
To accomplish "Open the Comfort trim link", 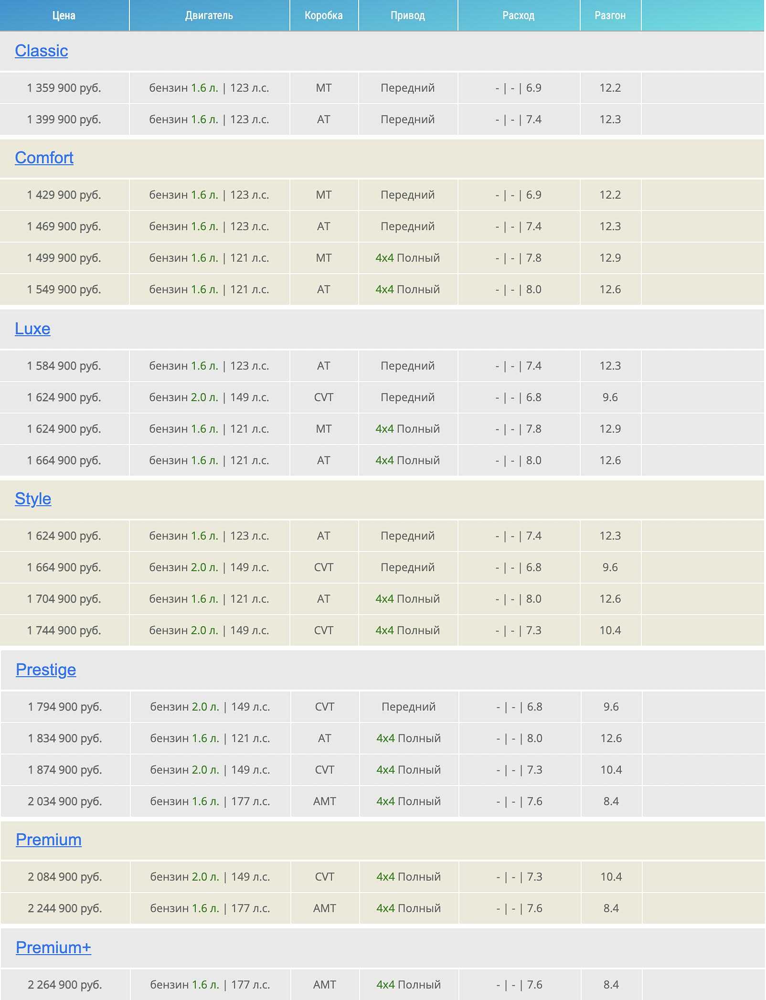I will [x=44, y=158].
